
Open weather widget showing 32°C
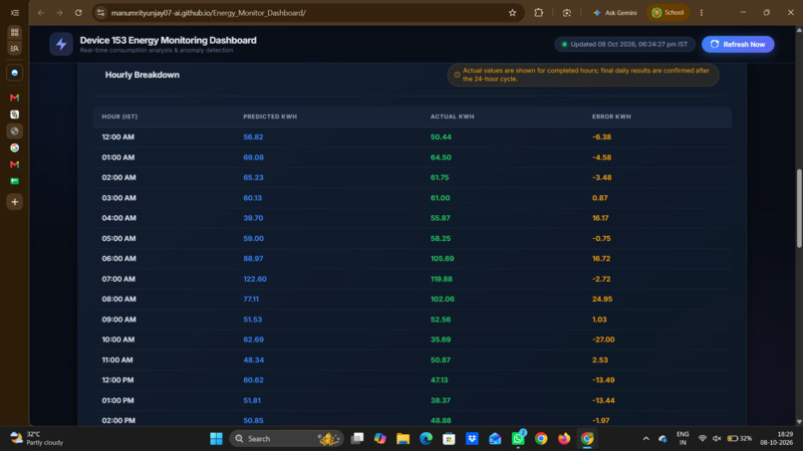(37, 439)
